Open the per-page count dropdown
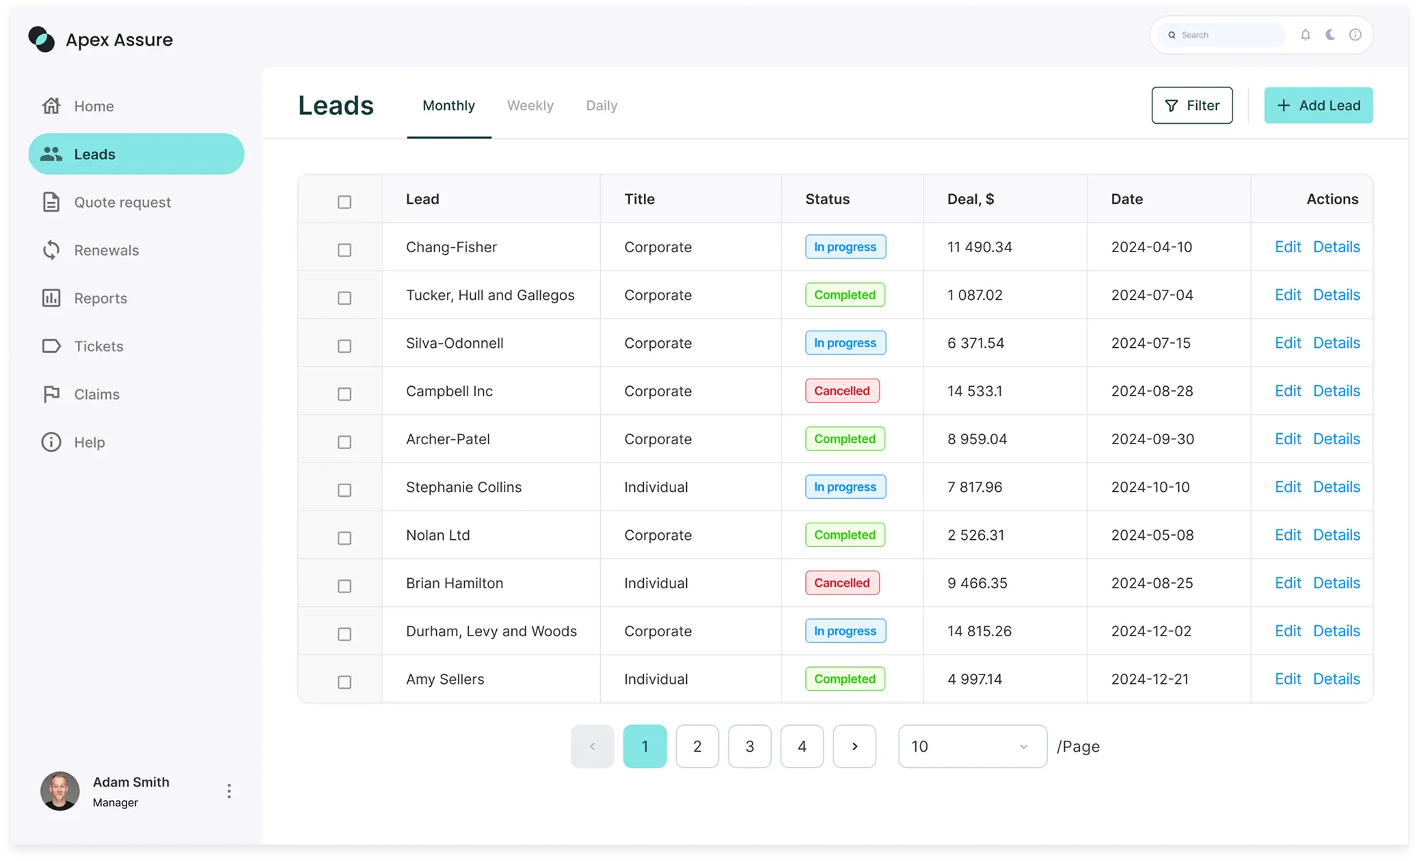The height and width of the screenshot is (861, 1419). (972, 746)
